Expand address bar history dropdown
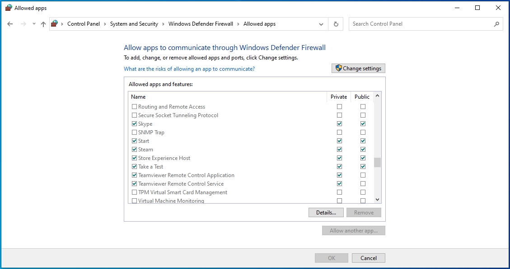Screen dimensions: 510x269 pos(321,24)
